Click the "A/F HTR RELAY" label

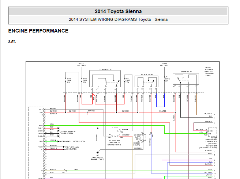(147, 75)
